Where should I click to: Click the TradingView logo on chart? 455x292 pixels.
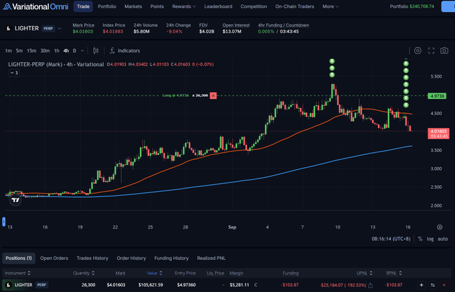pyautogui.click(x=15, y=200)
